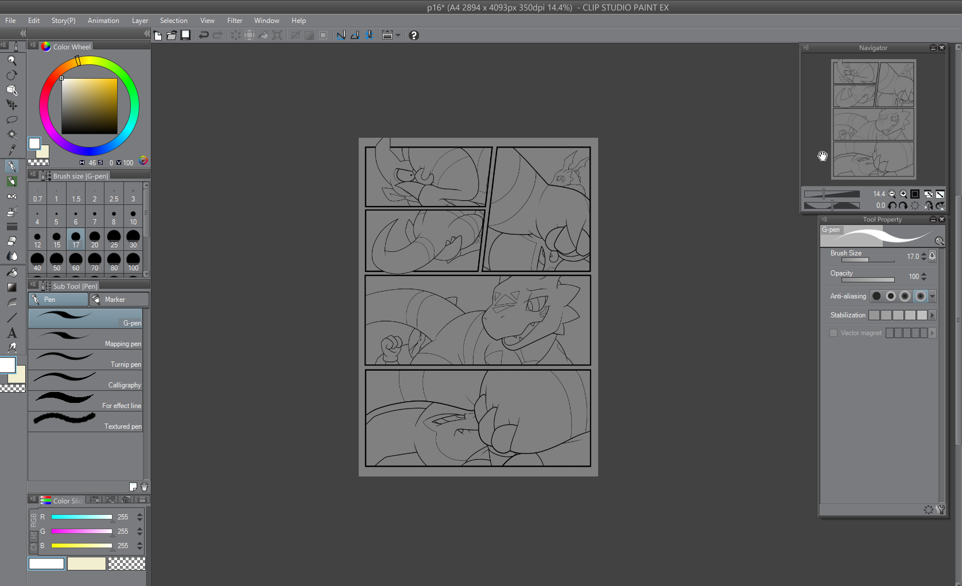The image size is (962, 586).
Task: Select the Operation 3D object tool
Action: [x=11, y=90]
